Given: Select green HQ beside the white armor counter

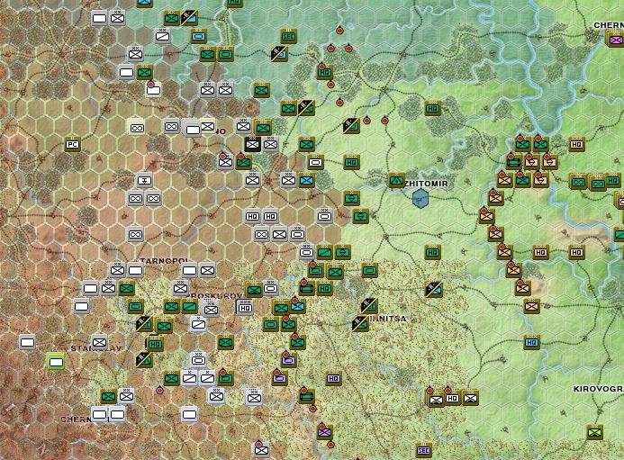Looking at the screenshot, I should pyautogui.click(x=351, y=162).
